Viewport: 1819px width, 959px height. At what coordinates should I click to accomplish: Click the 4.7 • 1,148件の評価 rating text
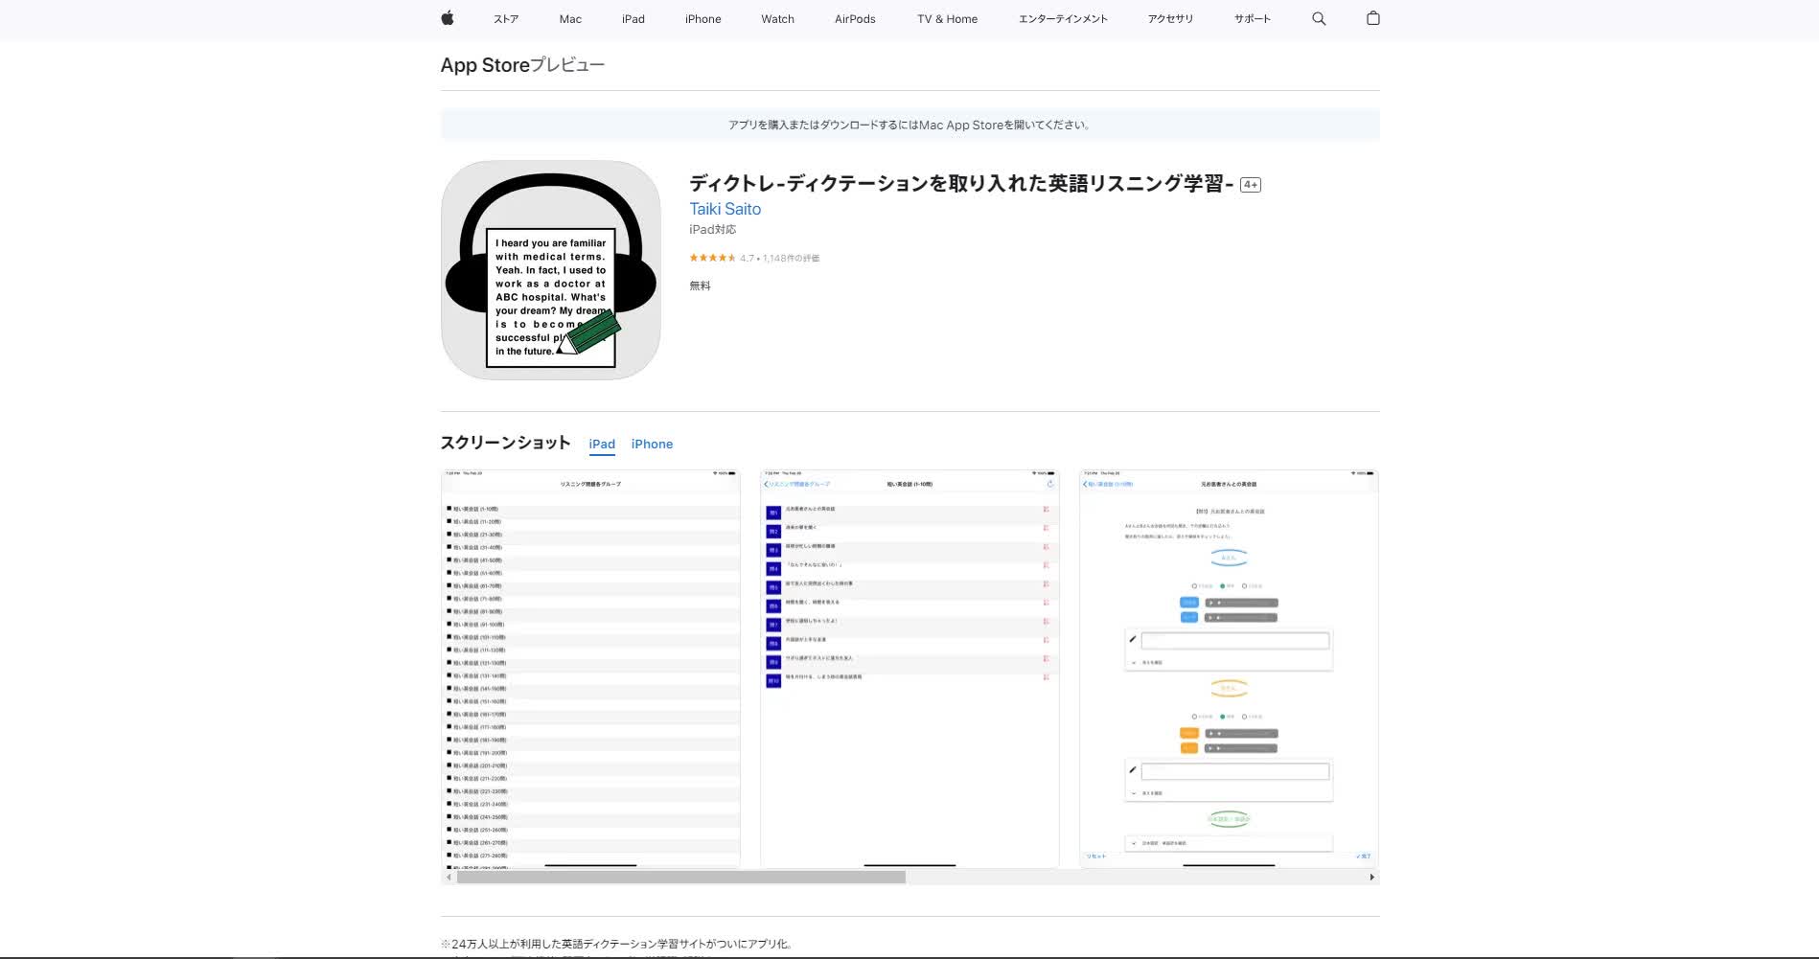coord(779,259)
